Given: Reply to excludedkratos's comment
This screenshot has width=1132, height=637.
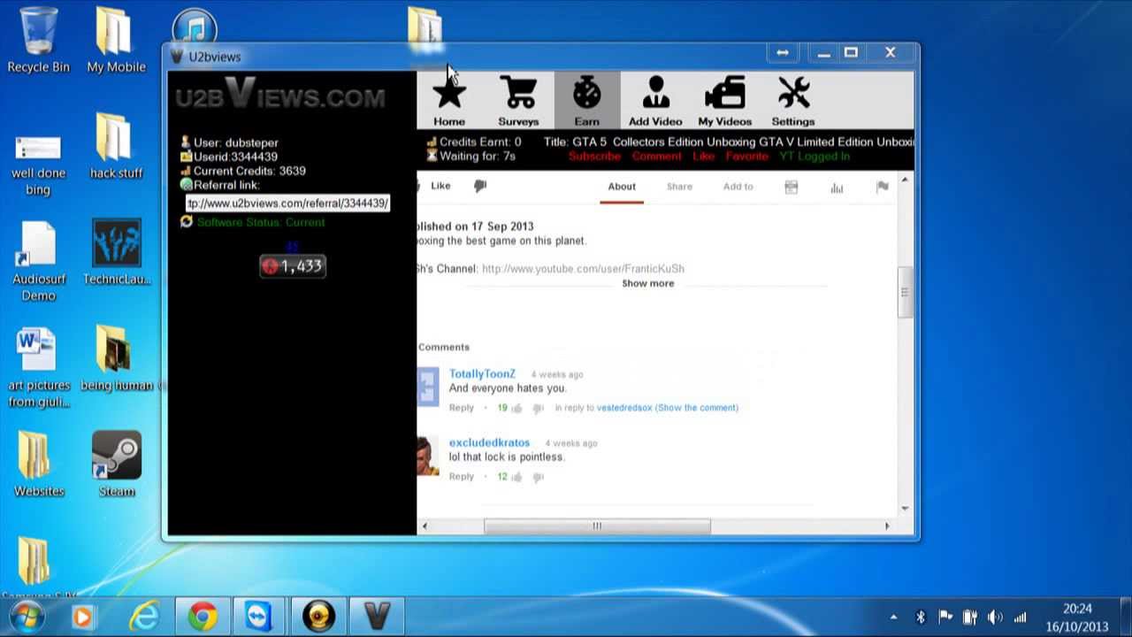Looking at the screenshot, I should 462,477.
